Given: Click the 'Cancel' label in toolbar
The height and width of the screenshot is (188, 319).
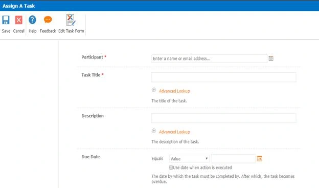Looking at the screenshot, I should point(19,31).
